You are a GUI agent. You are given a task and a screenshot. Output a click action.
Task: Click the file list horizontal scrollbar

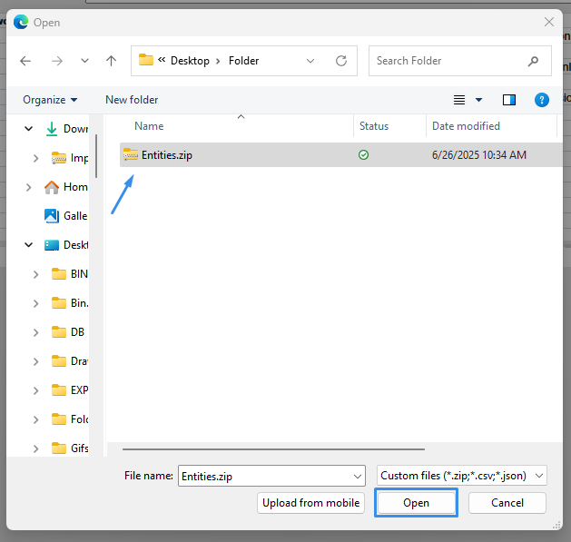coord(273,449)
